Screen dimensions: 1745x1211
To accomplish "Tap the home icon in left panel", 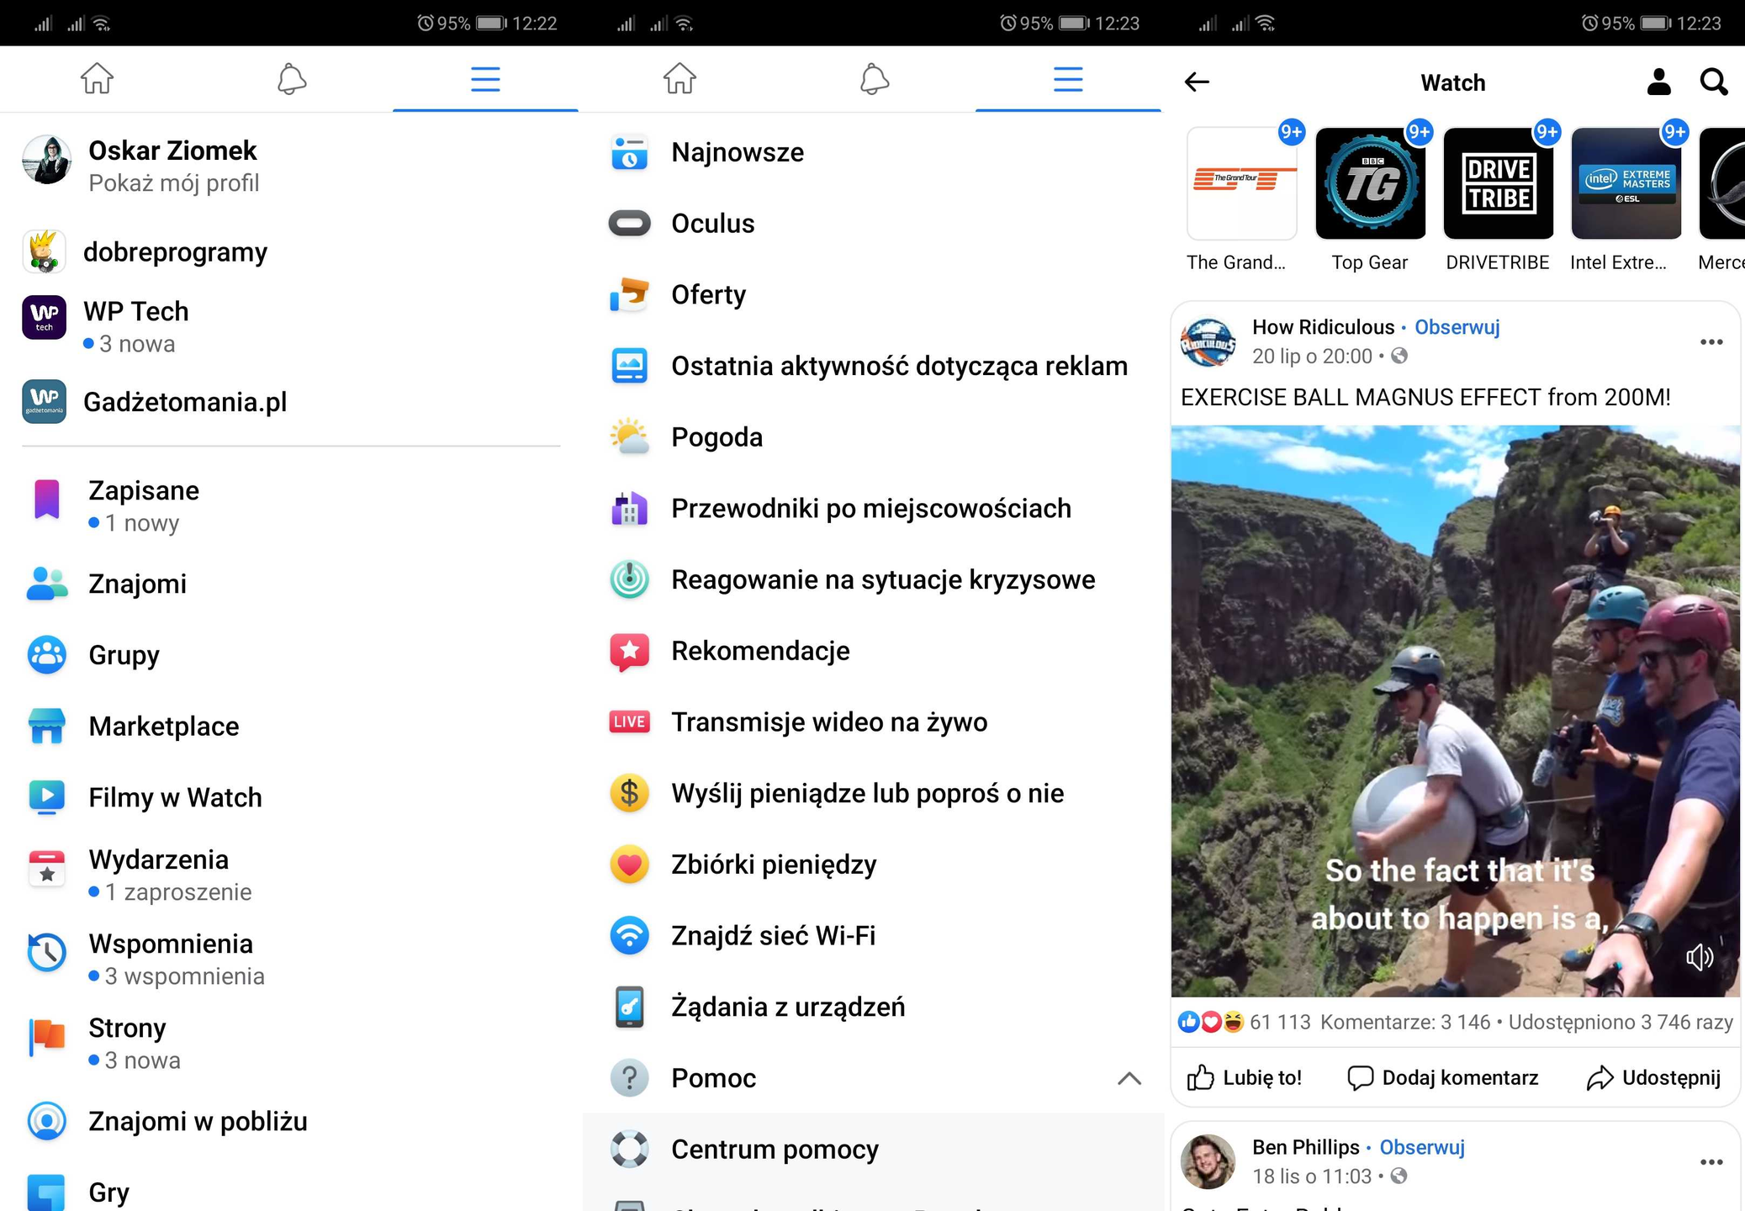I will pos(97,79).
